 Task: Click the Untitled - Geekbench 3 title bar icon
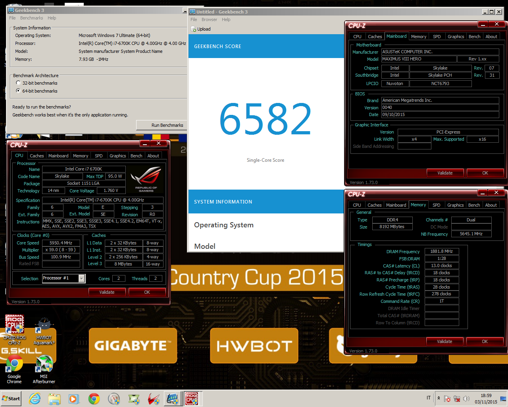192,12
